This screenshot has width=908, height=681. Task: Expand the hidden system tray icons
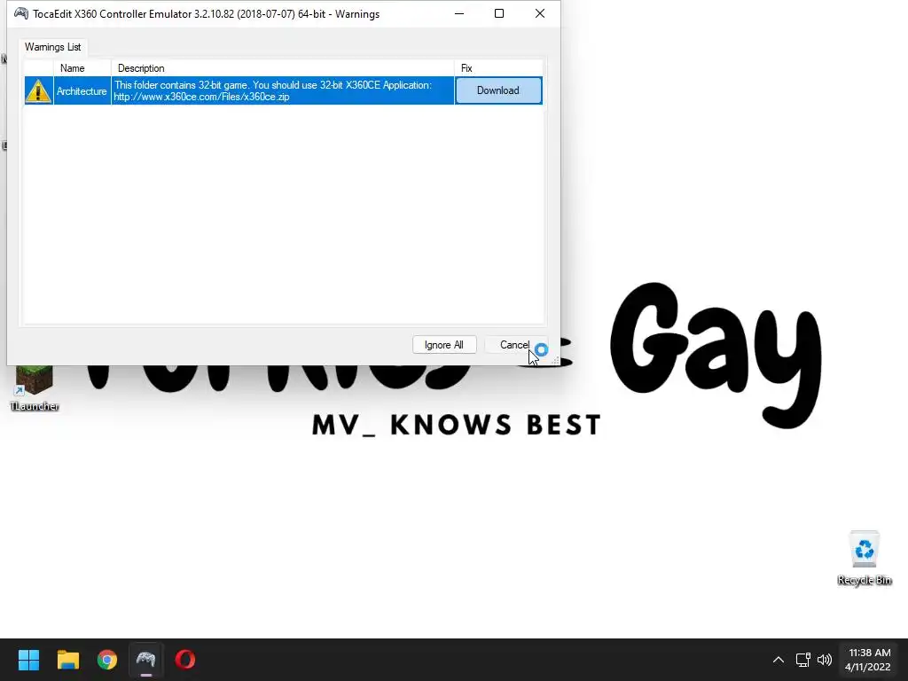779,660
